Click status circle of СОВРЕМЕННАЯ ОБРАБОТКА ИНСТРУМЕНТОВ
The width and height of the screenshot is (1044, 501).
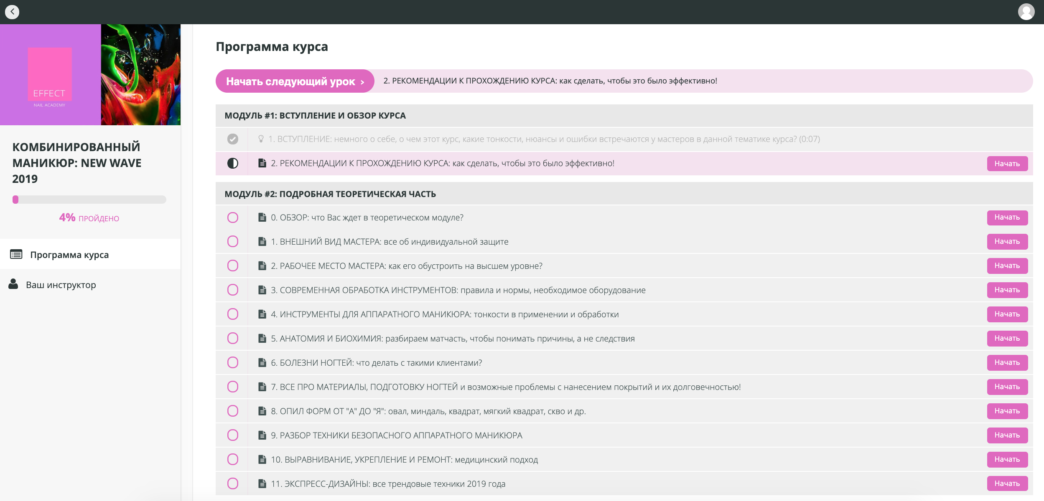click(233, 290)
